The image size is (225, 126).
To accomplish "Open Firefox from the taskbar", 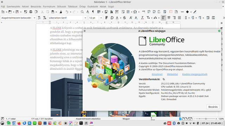I will pyautogui.click(x=19, y=123).
